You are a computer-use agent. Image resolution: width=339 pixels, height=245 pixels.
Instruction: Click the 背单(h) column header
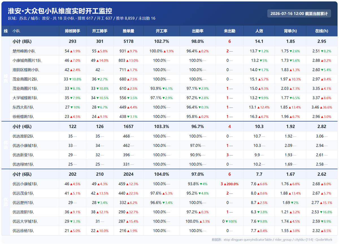[290, 31]
